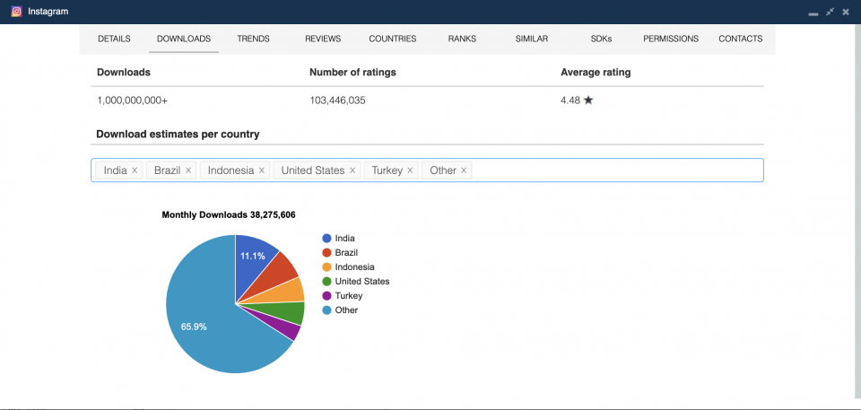Select the Downloads tab

(x=184, y=39)
